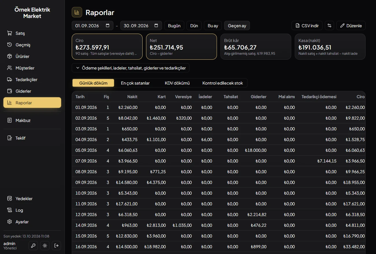Click the key password icon

tap(33, 246)
